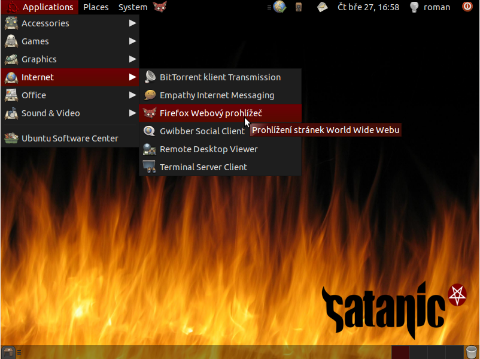Open the Places menu
480x359 pixels.
[96, 7]
